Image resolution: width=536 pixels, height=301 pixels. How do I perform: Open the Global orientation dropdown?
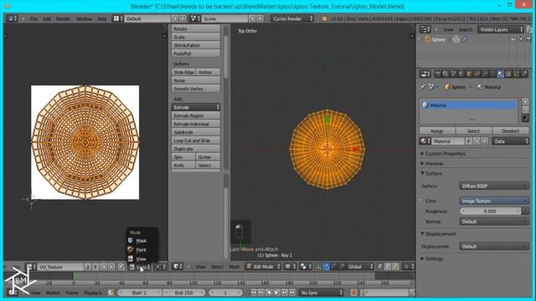[x=360, y=267]
